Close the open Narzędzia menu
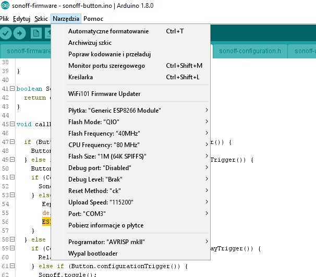316x277 pixels. [x=66, y=19]
